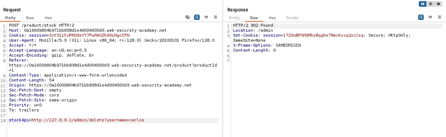The image size is (446, 137).
Task: Click the Response panel title
Action: (x=237, y=10)
